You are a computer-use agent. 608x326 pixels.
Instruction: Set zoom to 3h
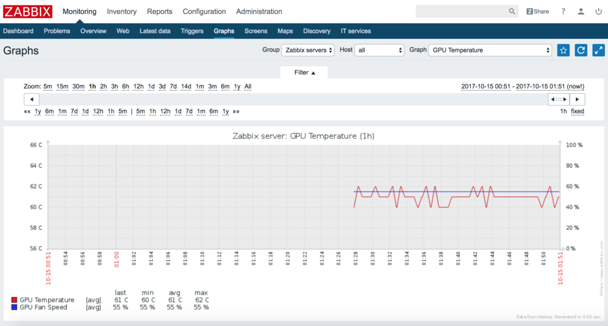(x=115, y=87)
